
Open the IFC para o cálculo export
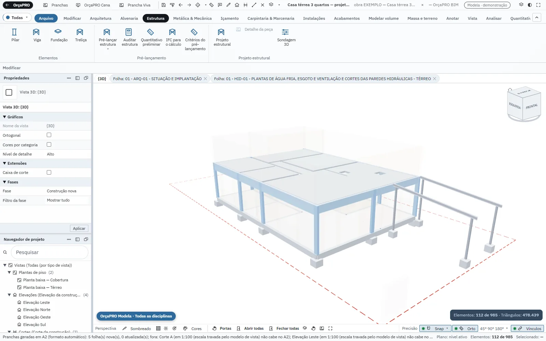coord(173,37)
